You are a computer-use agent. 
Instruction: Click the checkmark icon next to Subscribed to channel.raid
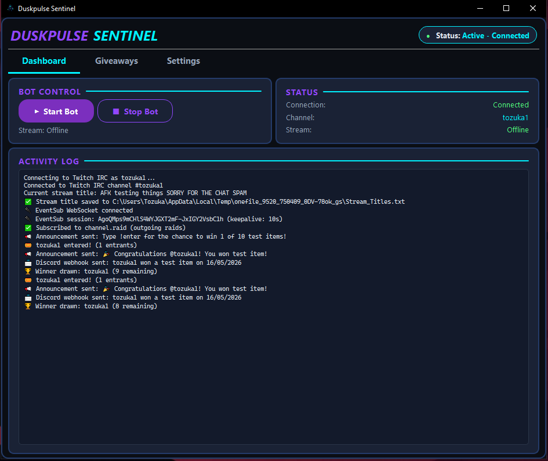(28, 228)
